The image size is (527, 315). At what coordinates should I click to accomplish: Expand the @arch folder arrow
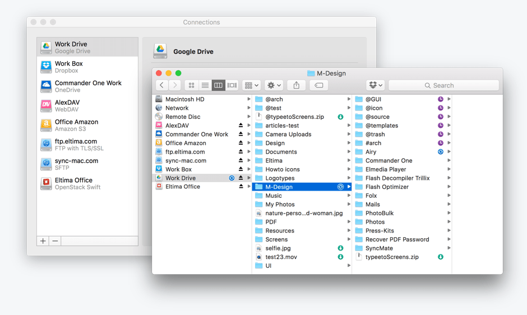pyautogui.click(x=349, y=99)
